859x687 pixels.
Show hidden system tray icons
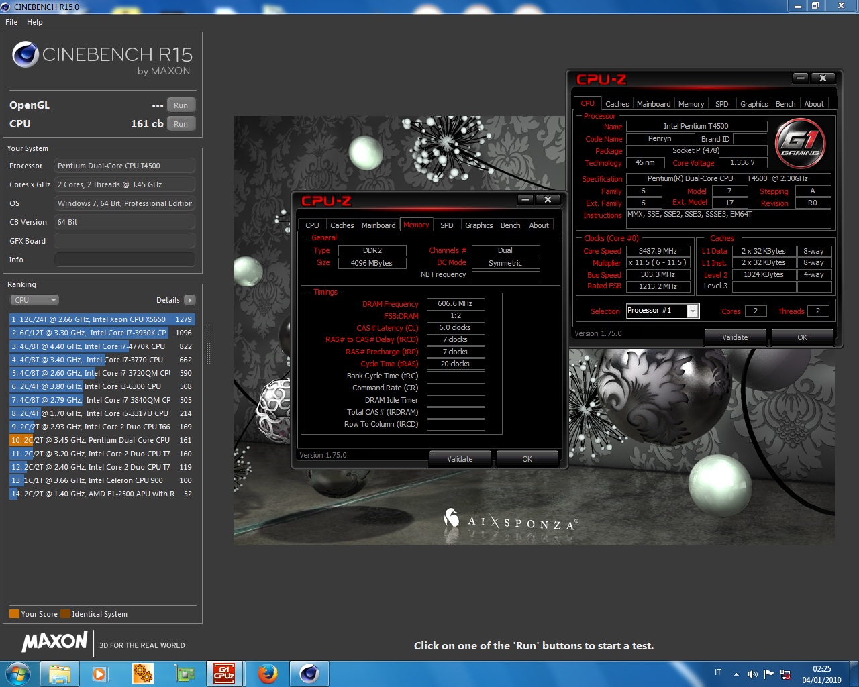pyautogui.click(x=736, y=674)
